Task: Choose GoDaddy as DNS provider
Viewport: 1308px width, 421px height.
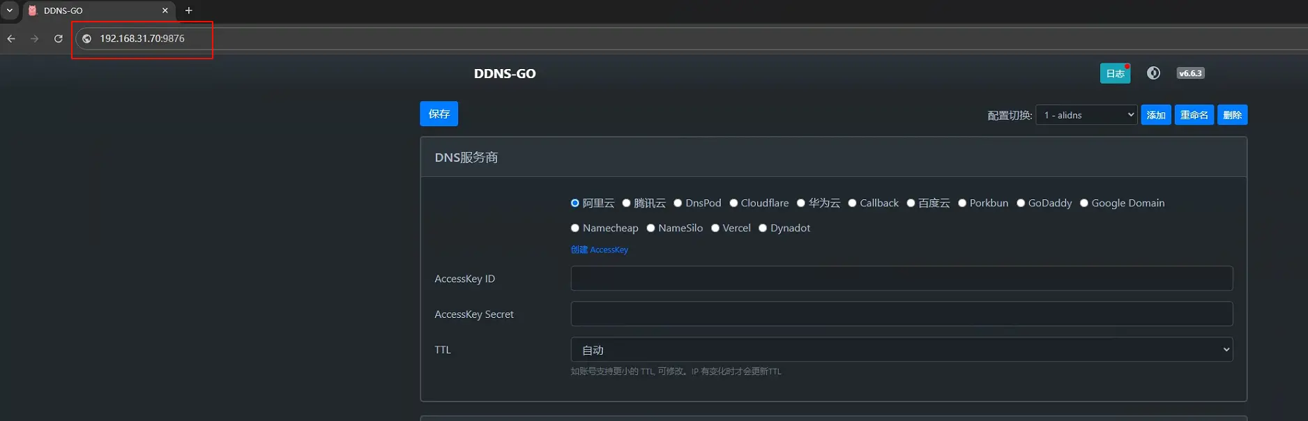Action: click(x=1021, y=203)
